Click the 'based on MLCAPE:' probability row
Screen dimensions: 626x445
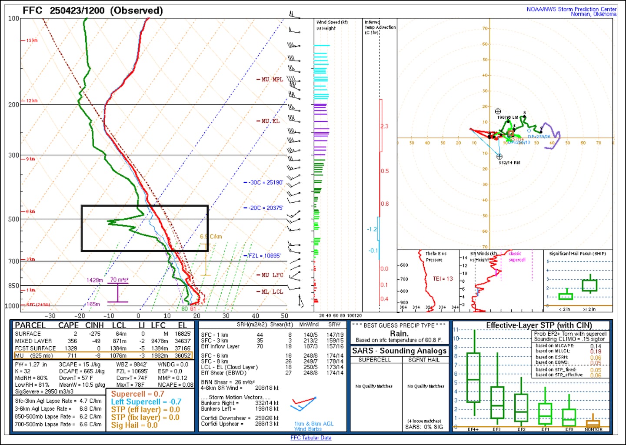click(569, 346)
